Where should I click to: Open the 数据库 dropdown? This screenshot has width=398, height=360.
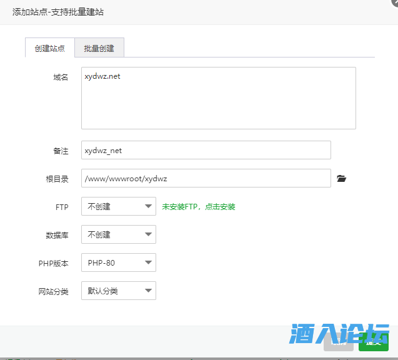[119, 234]
